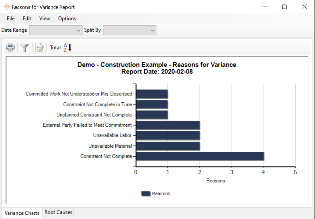The image size is (315, 219).
Task: Click the 'Unavailable Material' axis label
Action: click(x=110, y=146)
